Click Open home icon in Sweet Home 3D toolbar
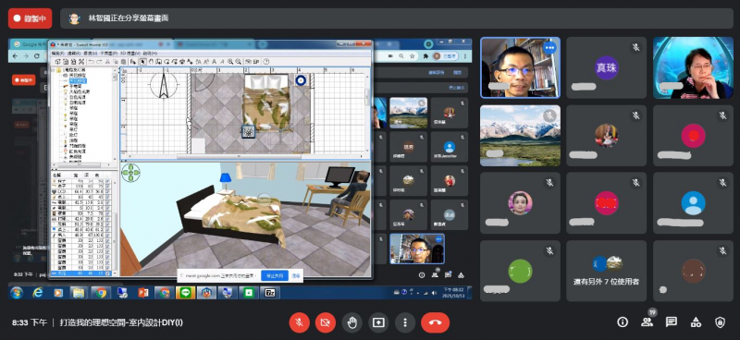 click(66, 62)
